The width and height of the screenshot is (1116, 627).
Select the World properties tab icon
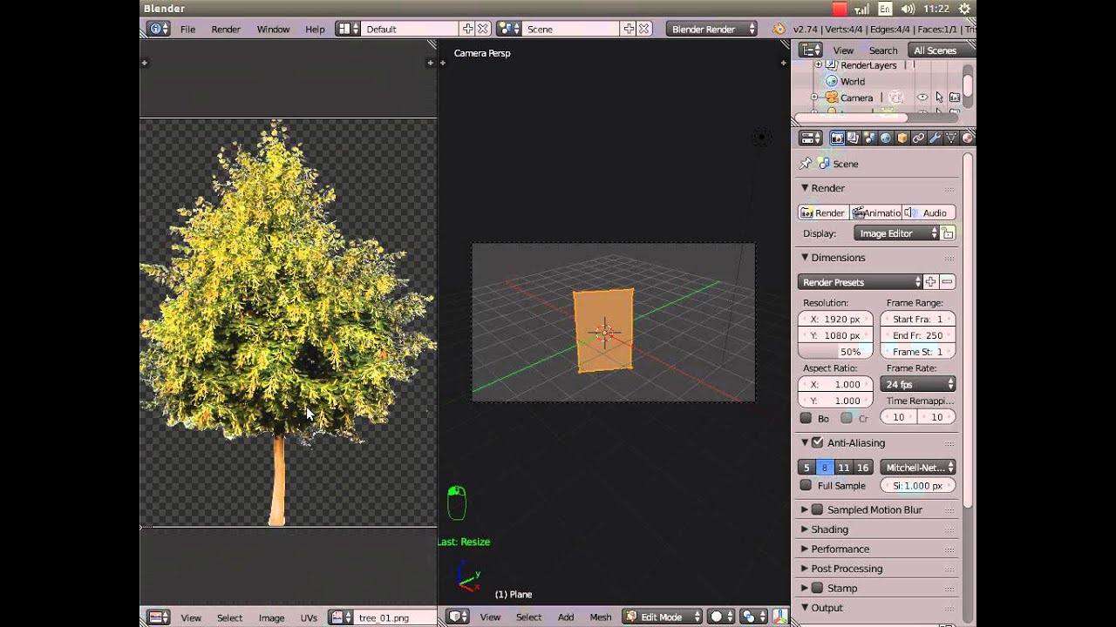coord(886,138)
